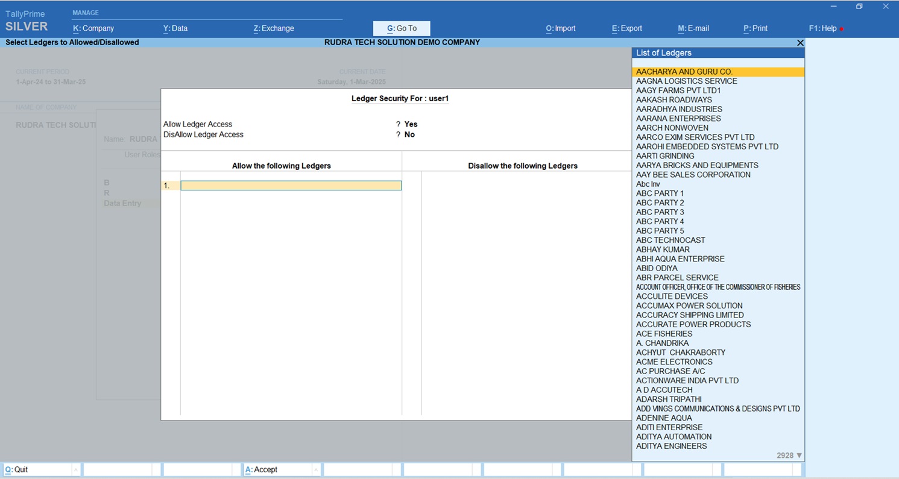Open the Exchange menu
The height and width of the screenshot is (479, 899).
coord(274,28)
